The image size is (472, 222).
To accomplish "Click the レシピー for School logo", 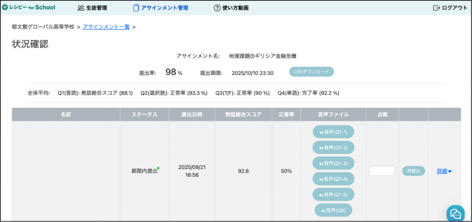I will pos(29,7).
